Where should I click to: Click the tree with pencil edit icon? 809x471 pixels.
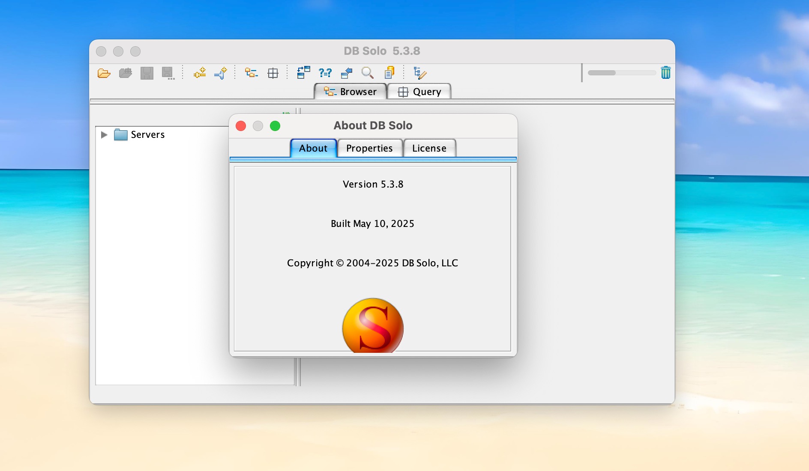point(420,73)
